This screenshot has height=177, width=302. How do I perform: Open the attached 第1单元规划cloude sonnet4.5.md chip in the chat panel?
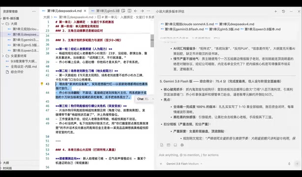(x=187, y=24)
